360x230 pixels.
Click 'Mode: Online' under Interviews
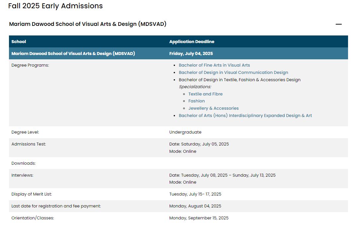(183, 182)
